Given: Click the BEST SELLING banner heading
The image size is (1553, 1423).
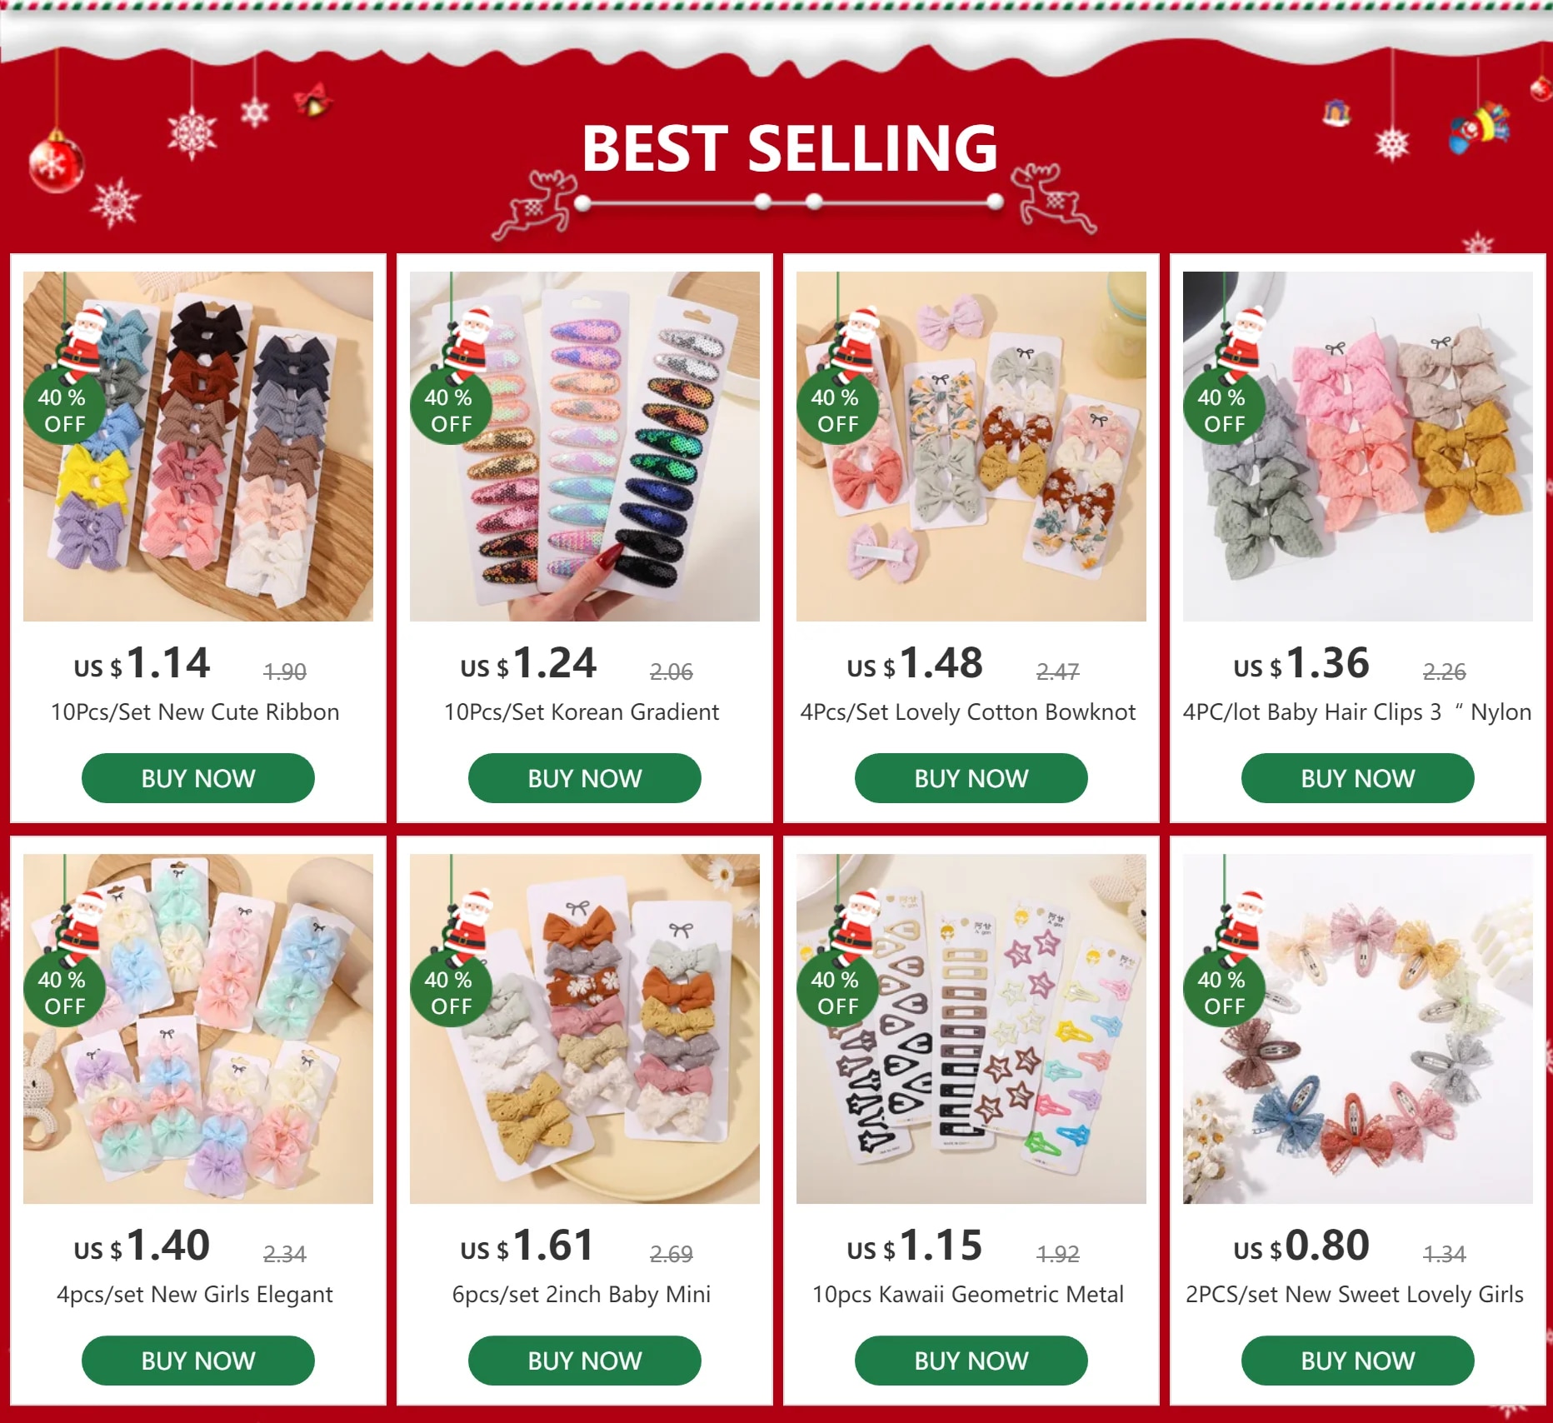Looking at the screenshot, I should pyautogui.click(x=790, y=148).
